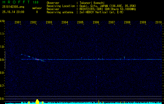Click the date stamp 25.10.14 23:00
164x104 pixels.
click(x=13, y=12)
